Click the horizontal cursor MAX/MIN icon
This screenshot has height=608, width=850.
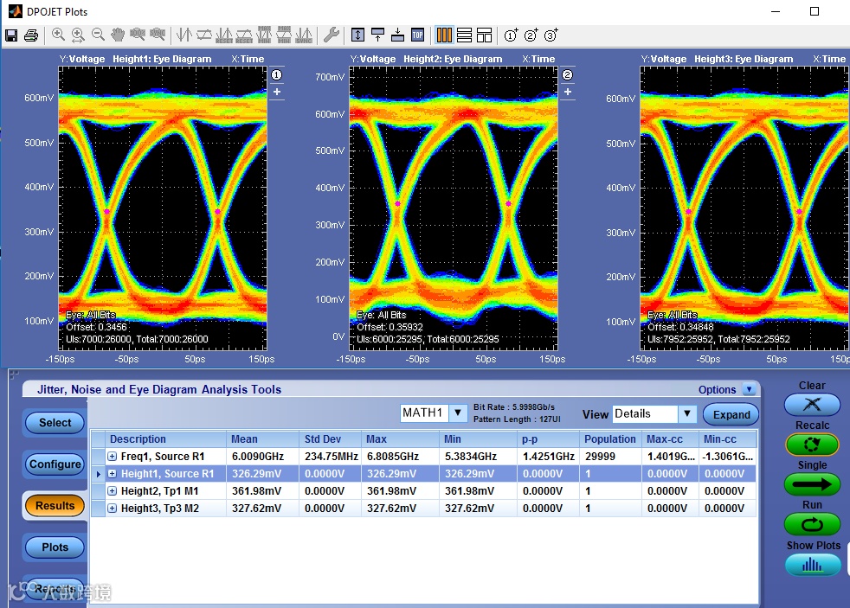tap(284, 35)
